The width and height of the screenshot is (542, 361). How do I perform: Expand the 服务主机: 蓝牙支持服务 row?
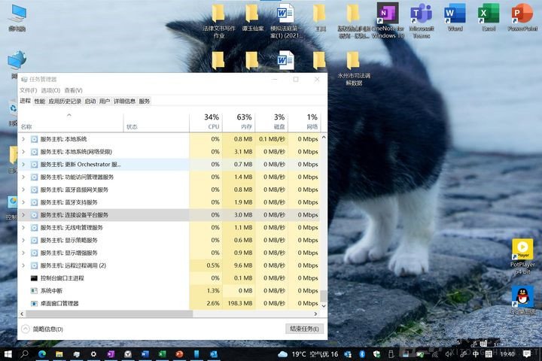click(x=23, y=202)
